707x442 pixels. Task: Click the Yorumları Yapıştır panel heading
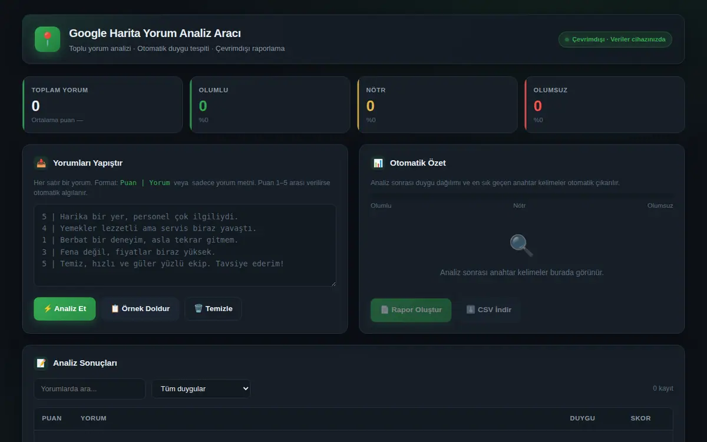point(88,163)
